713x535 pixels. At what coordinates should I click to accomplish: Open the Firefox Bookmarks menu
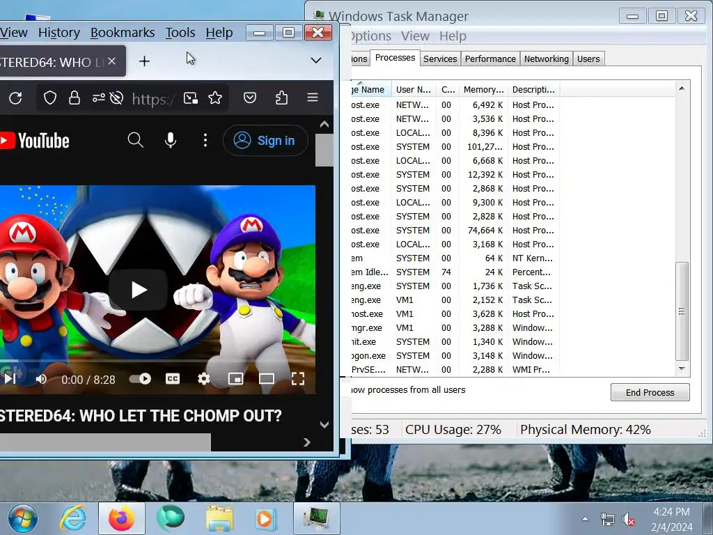pos(123,32)
